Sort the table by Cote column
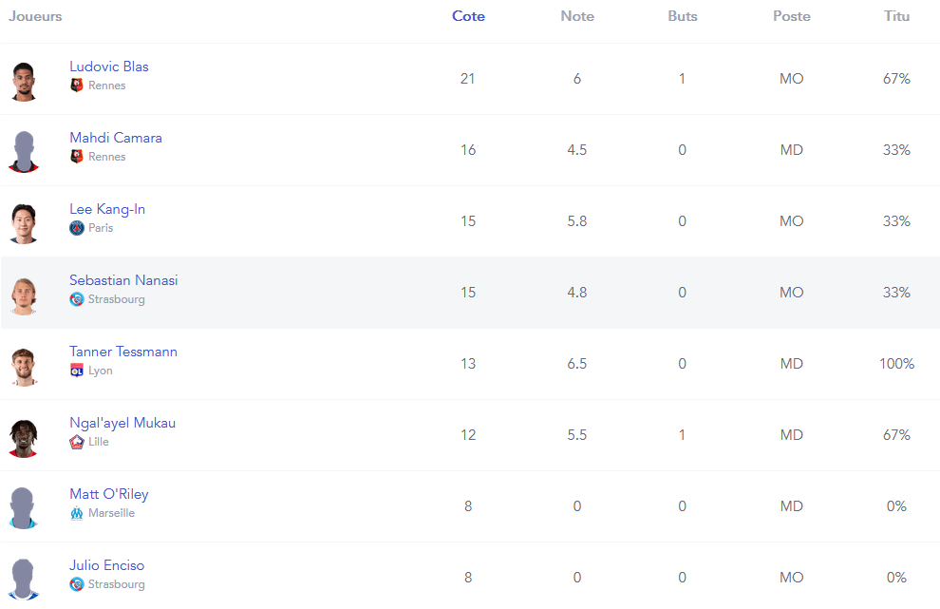This screenshot has width=940, height=609. 468,16
